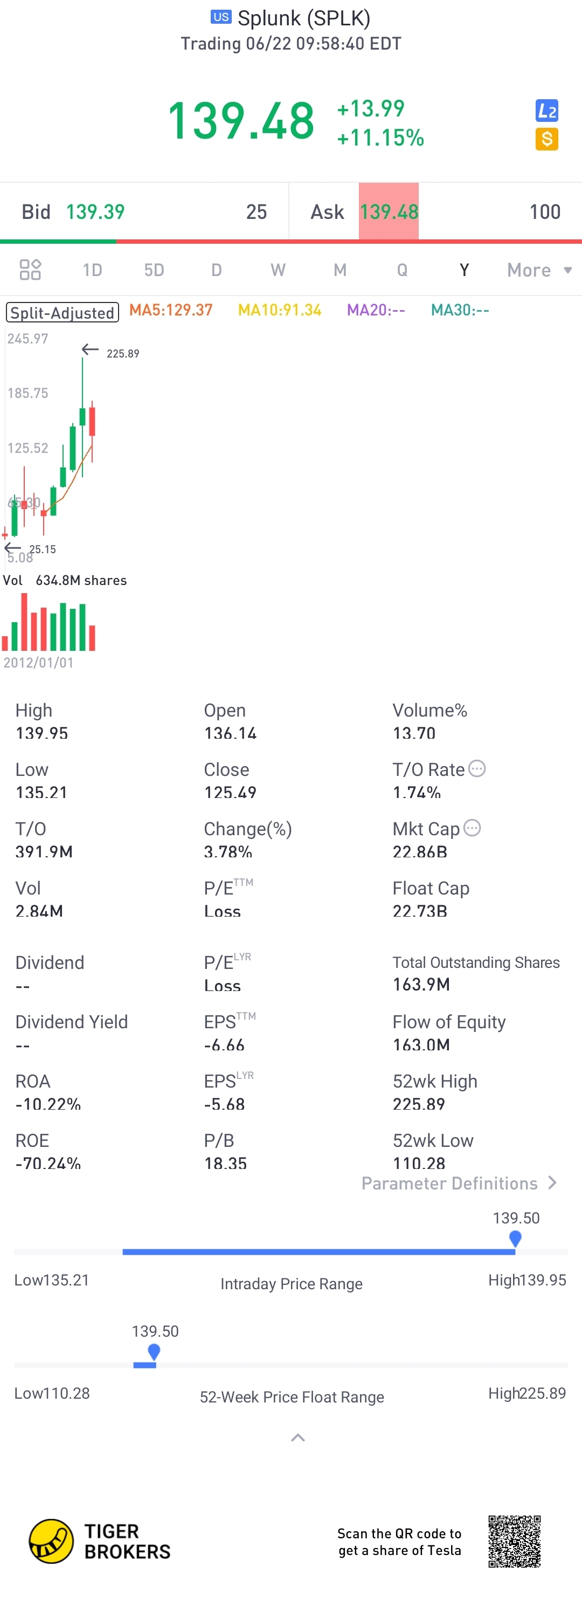Tap the Bid price 139.39

tap(95, 212)
